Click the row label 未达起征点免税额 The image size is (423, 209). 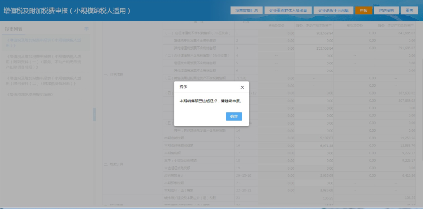pyautogui.click(x=177, y=168)
